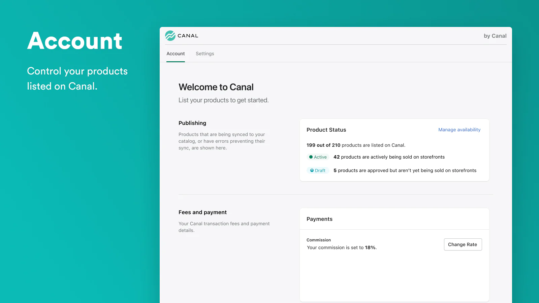This screenshot has height=303, width=539.
Task: Click the 'by Canal' label
Action: [495, 36]
